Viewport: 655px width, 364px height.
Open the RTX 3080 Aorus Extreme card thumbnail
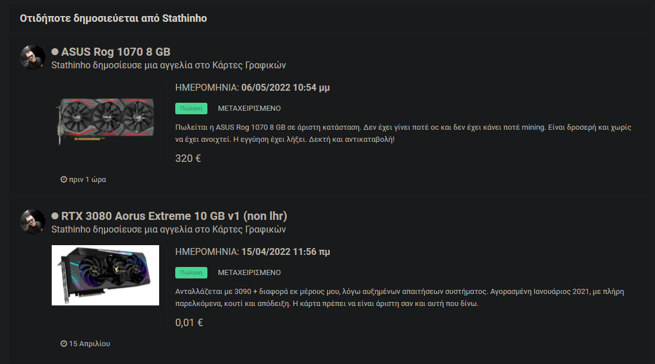pyautogui.click(x=105, y=275)
